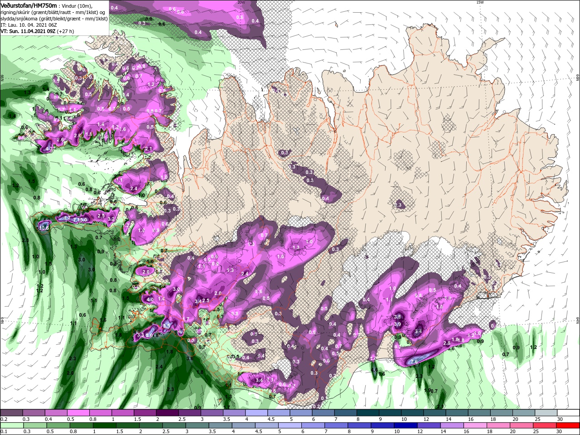This screenshot has height=435, width=580.
Task: Click the 'Veðurstofan/HM750m' title text
Action: tap(29, 5)
